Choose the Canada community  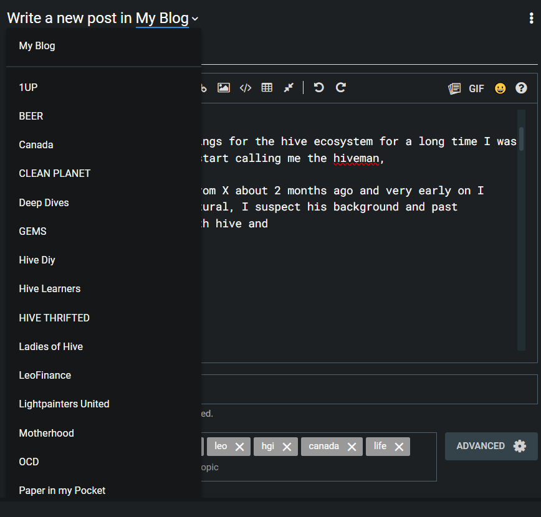[x=103, y=145]
